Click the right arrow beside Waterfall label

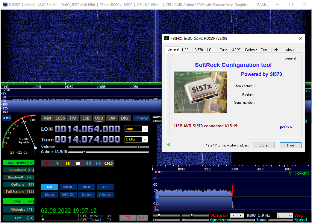pyautogui.click(x=241, y=215)
